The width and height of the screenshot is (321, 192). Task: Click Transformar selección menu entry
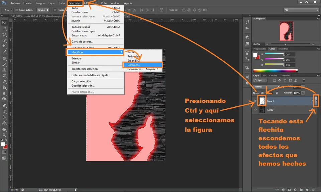click(x=85, y=69)
